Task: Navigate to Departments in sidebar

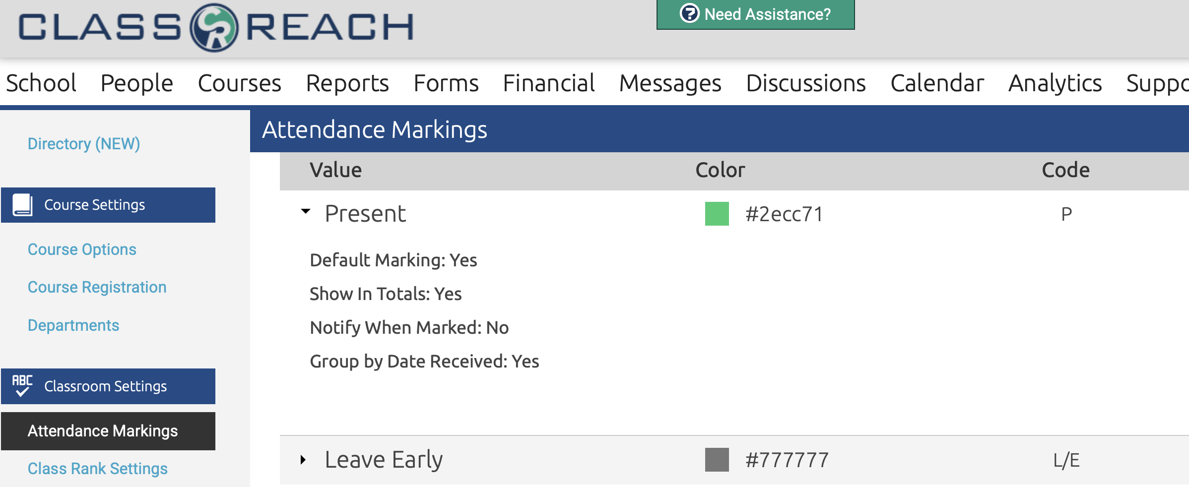Action: tap(73, 325)
